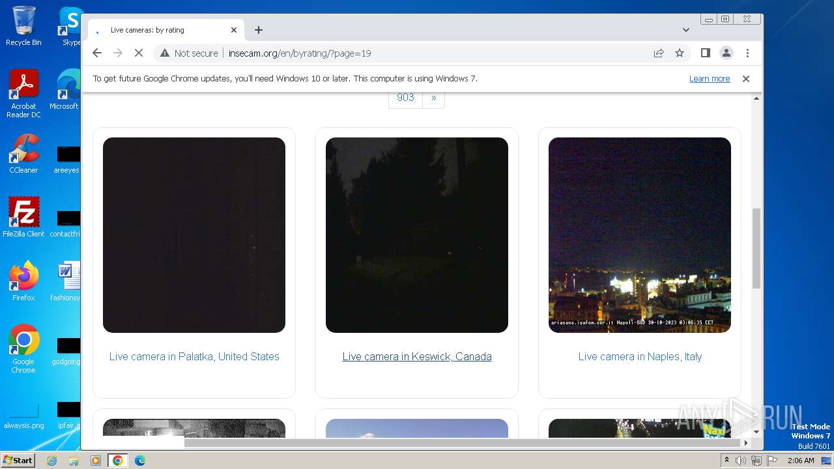Open Live camera in Naples, Italy
Screen dimensions: 834x469
(x=640, y=356)
